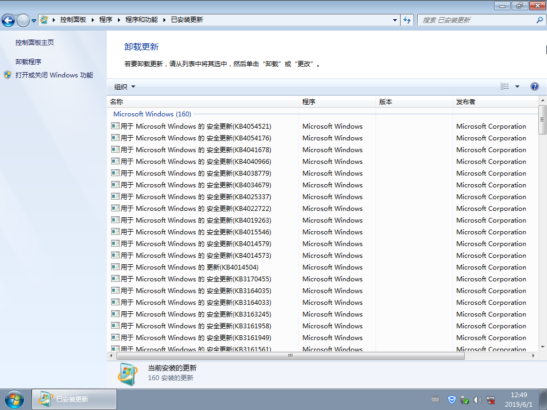Click the keyboard tray icon

pyautogui.click(x=435, y=400)
